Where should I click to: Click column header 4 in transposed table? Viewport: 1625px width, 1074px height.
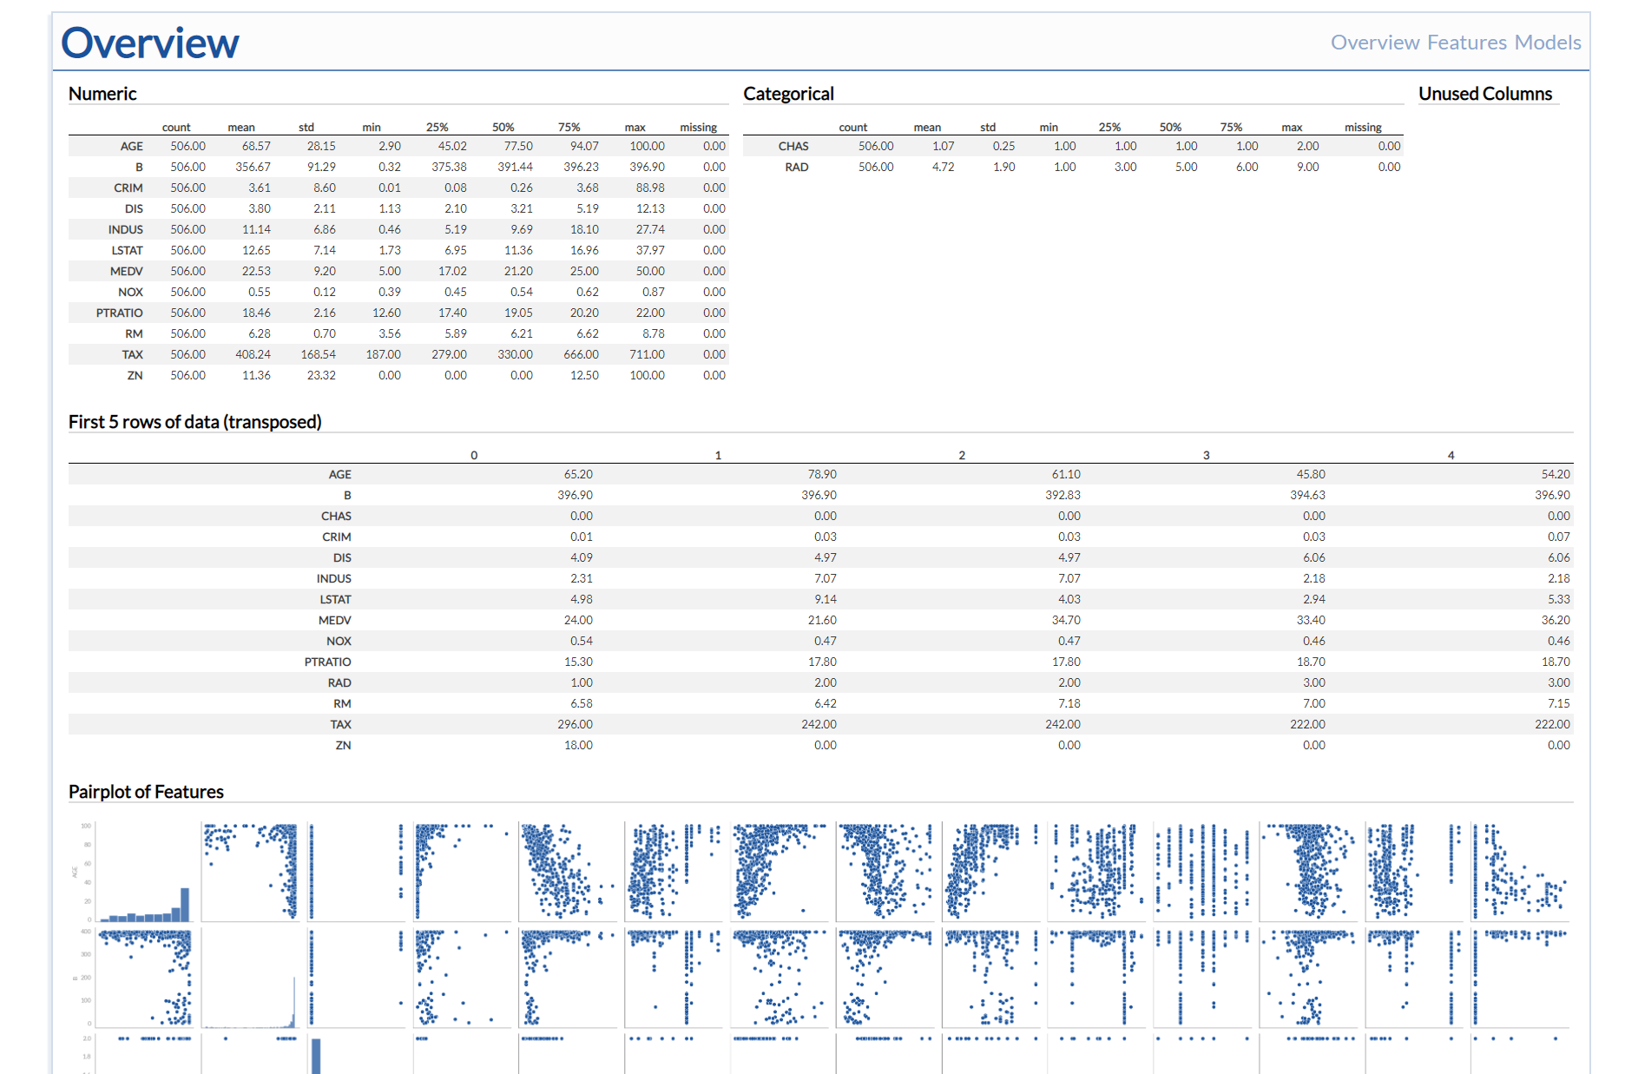pos(1451,455)
